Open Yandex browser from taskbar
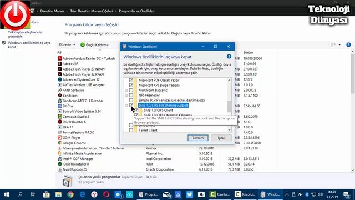The image size is (355, 200). click(x=94, y=194)
